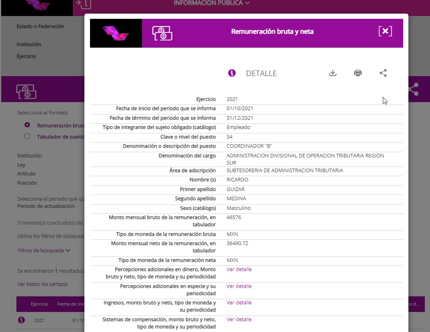Click the start date 01/10/2021
Image resolution: width=430 pixels, height=332 pixels.
(240, 109)
